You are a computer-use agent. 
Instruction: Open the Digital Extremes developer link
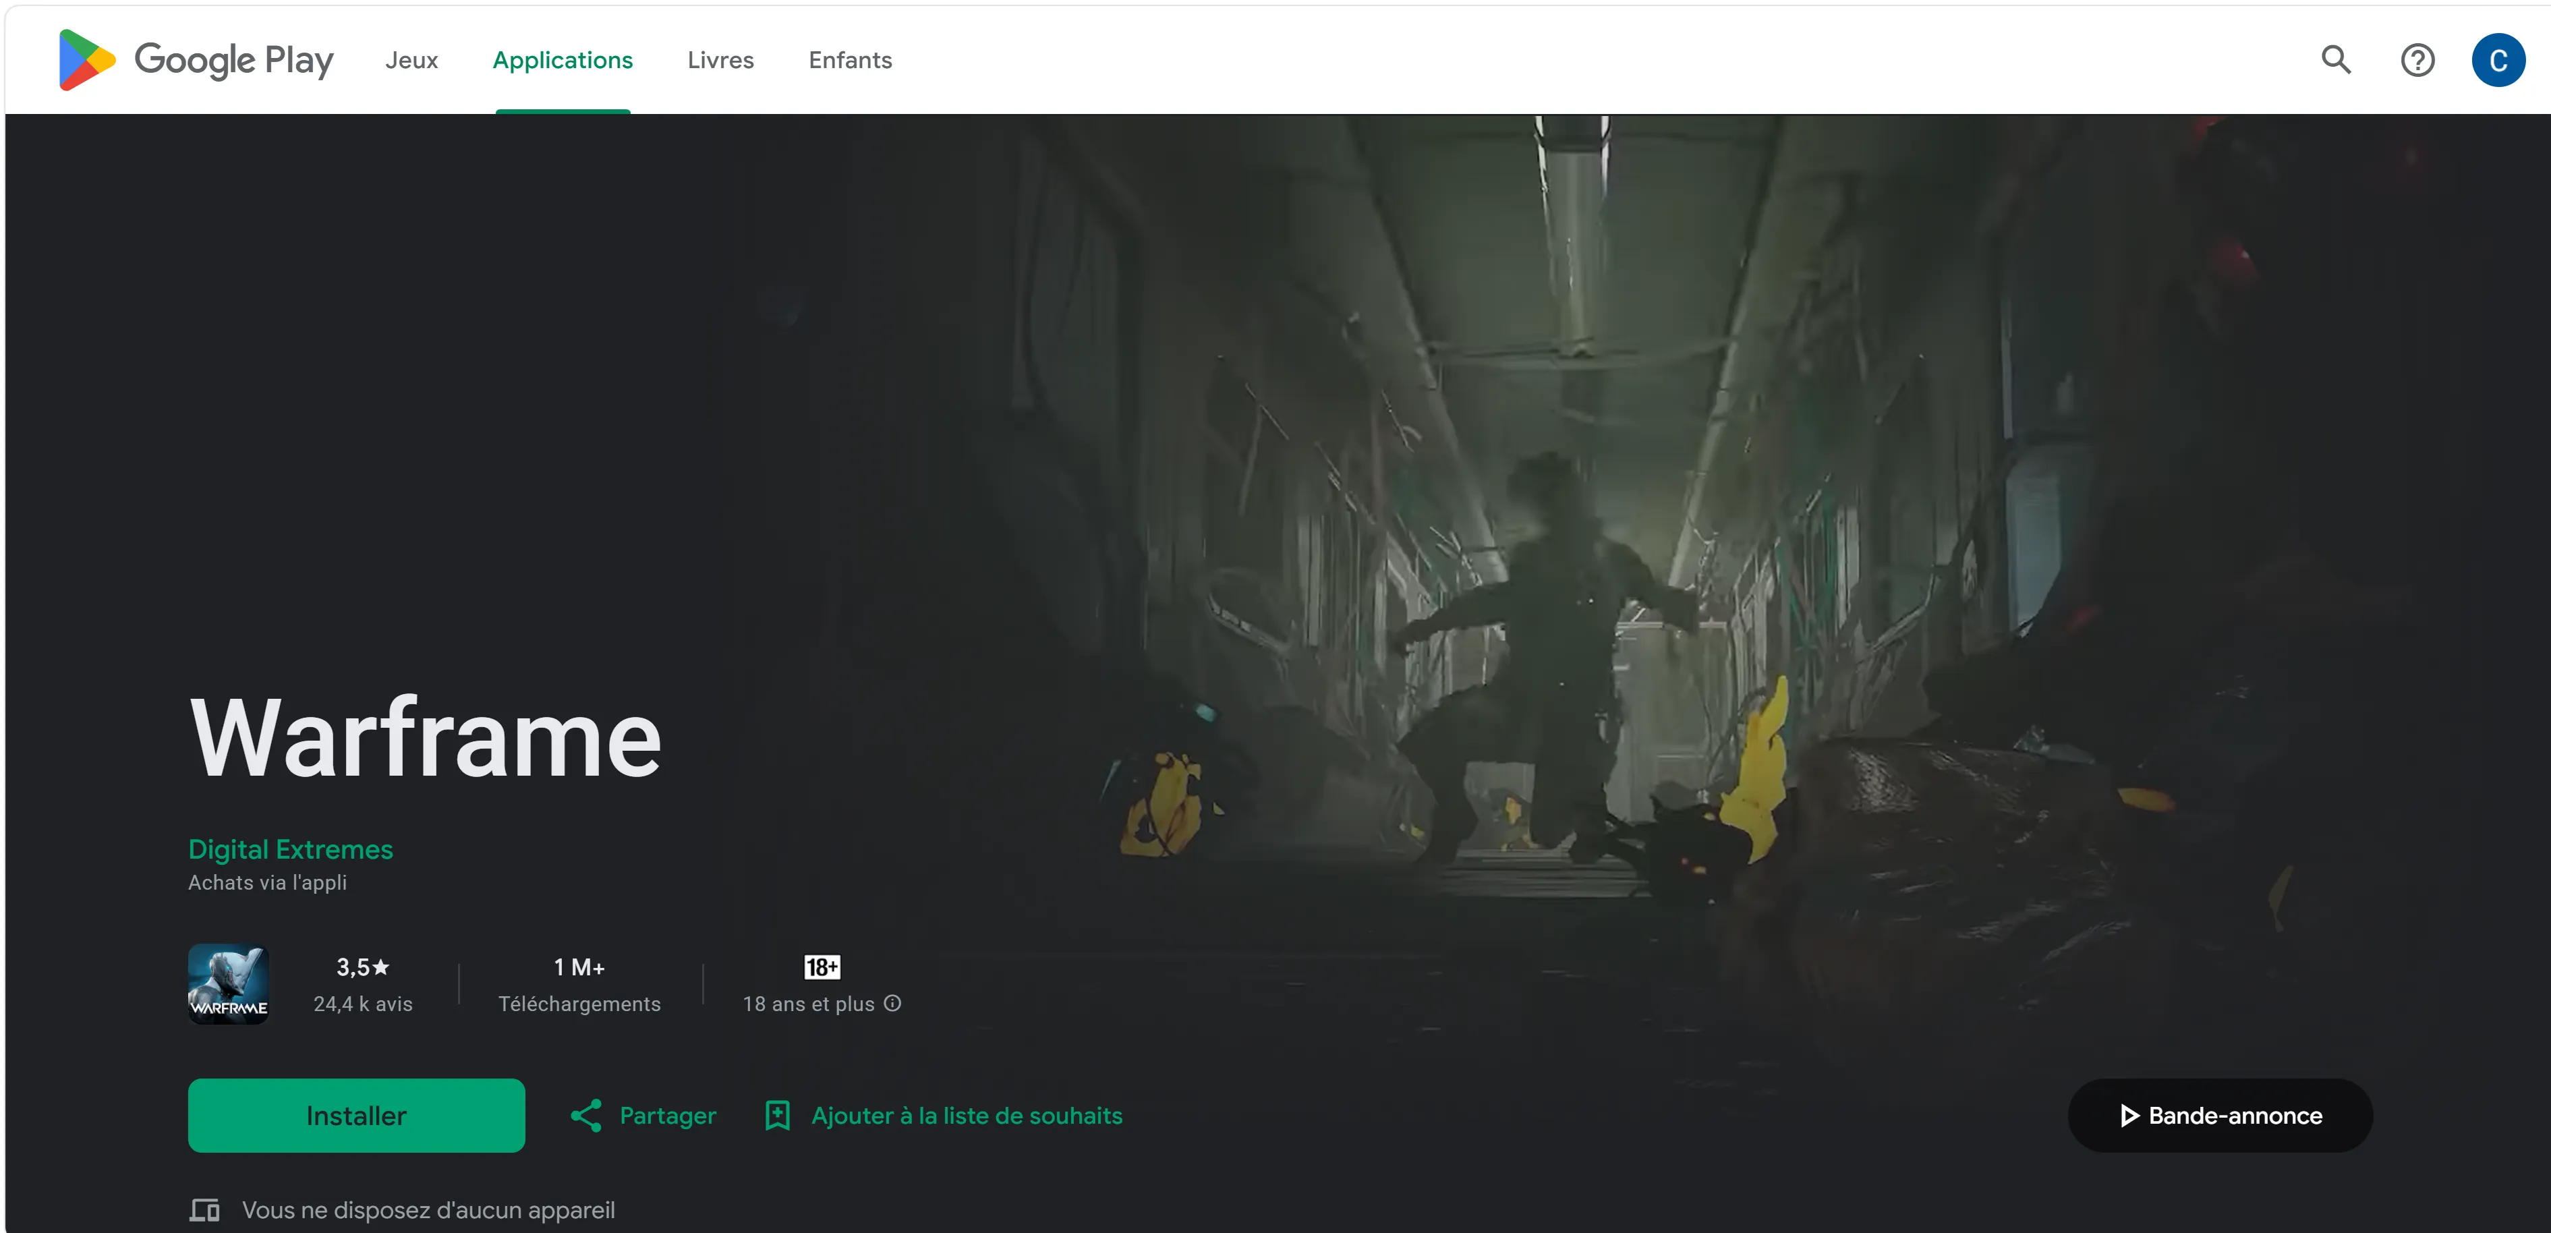tap(290, 850)
